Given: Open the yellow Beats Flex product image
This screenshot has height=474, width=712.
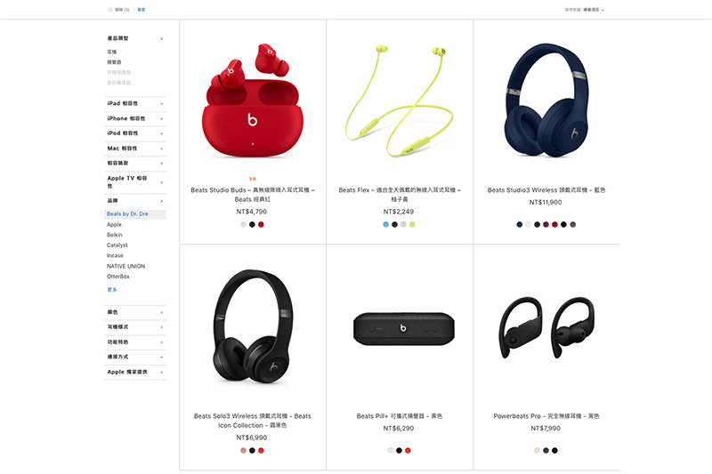Looking at the screenshot, I should tap(399, 100).
